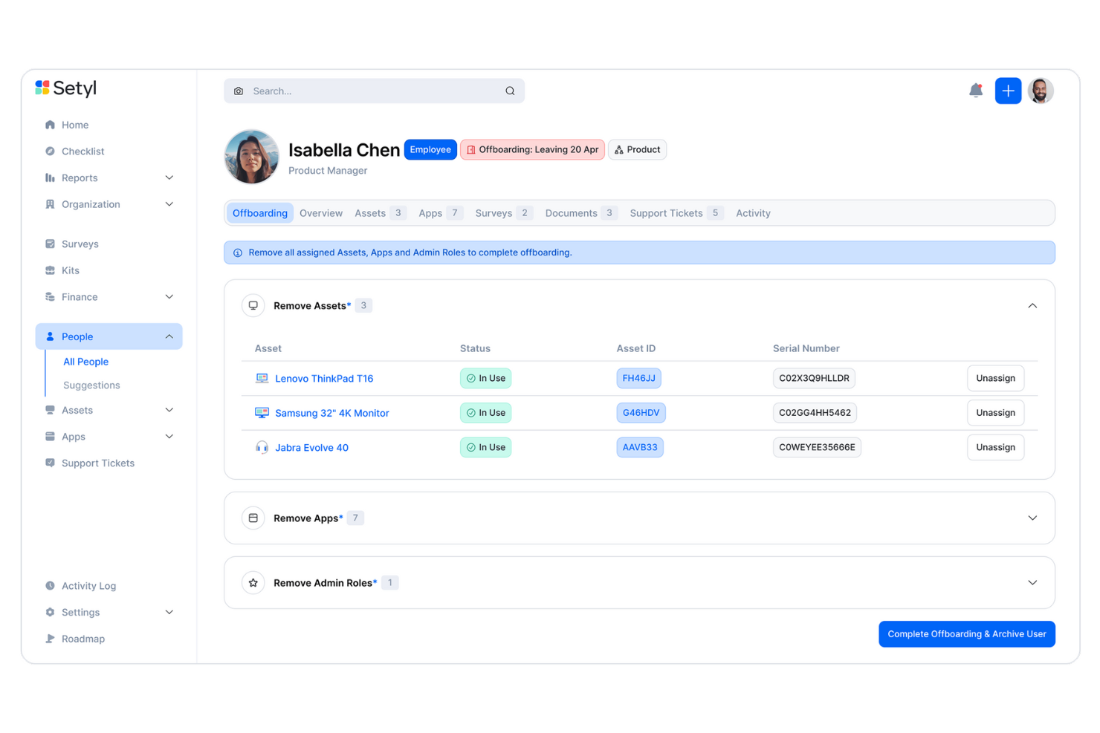Switch to the Overview tab

click(x=320, y=213)
